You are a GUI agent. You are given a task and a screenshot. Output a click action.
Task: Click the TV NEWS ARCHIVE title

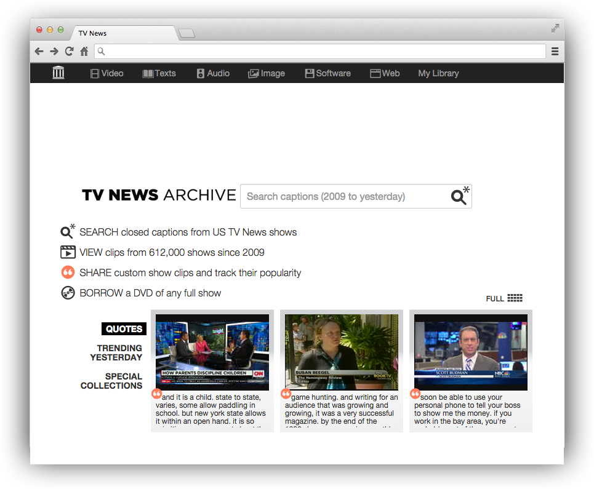[159, 196]
